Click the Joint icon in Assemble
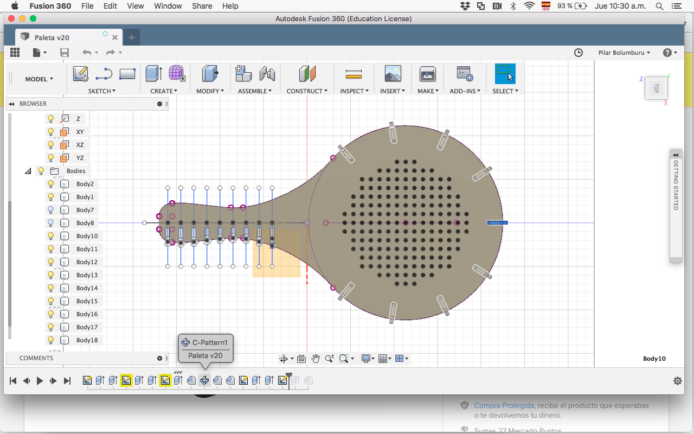Viewport: 694px width, 434px height. [x=267, y=74]
